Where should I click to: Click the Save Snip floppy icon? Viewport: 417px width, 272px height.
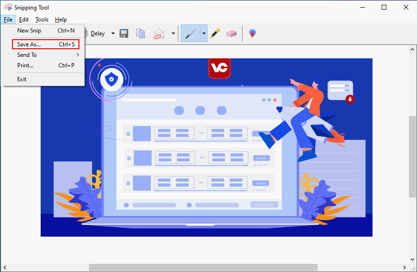[x=124, y=33]
